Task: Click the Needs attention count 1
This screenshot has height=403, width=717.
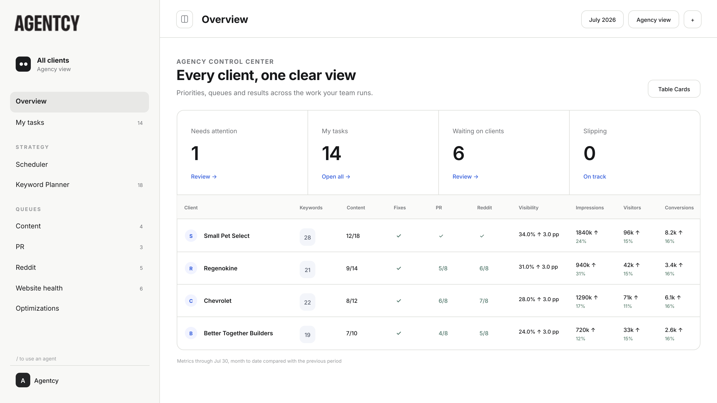Action: 195,153
